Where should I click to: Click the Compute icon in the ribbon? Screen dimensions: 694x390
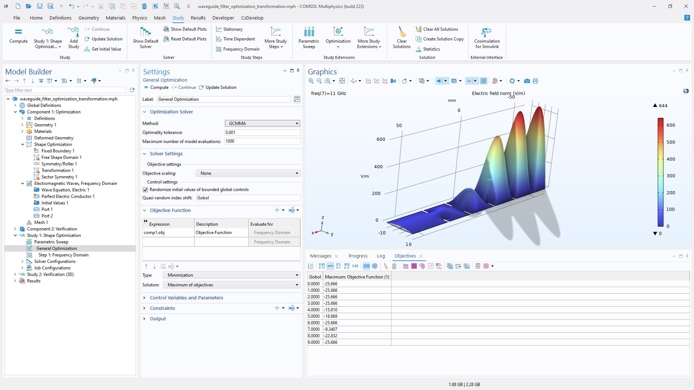pyautogui.click(x=18, y=32)
